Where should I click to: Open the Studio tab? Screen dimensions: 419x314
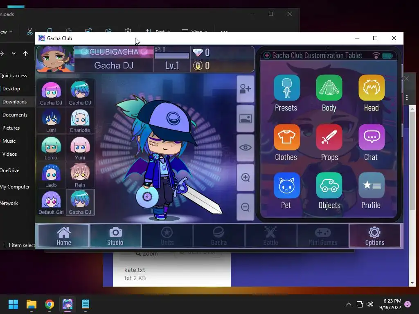pyautogui.click(x=115, y=236)
